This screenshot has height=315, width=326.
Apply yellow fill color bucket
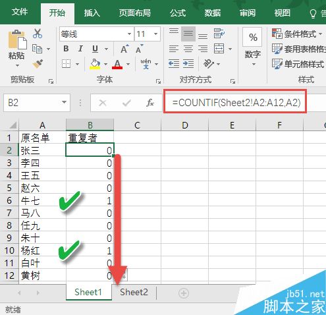[95, 64]
